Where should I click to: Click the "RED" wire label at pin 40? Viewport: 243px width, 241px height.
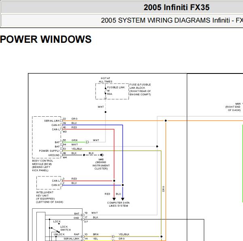tap(74, 127)
